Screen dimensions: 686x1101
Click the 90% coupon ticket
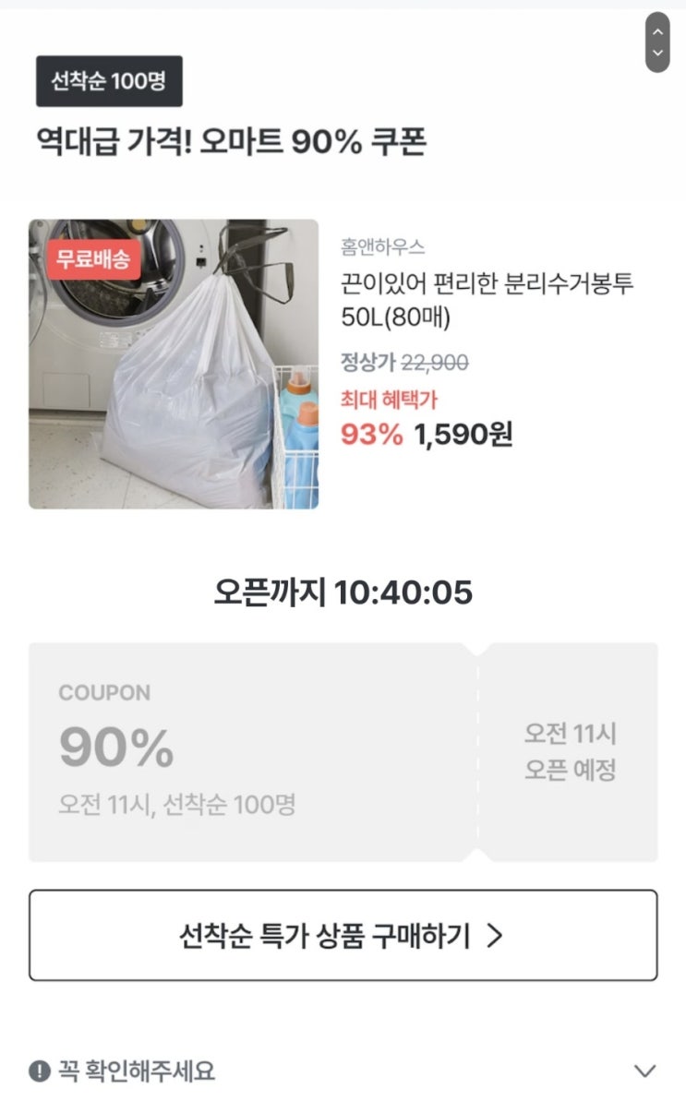(253, 752)
